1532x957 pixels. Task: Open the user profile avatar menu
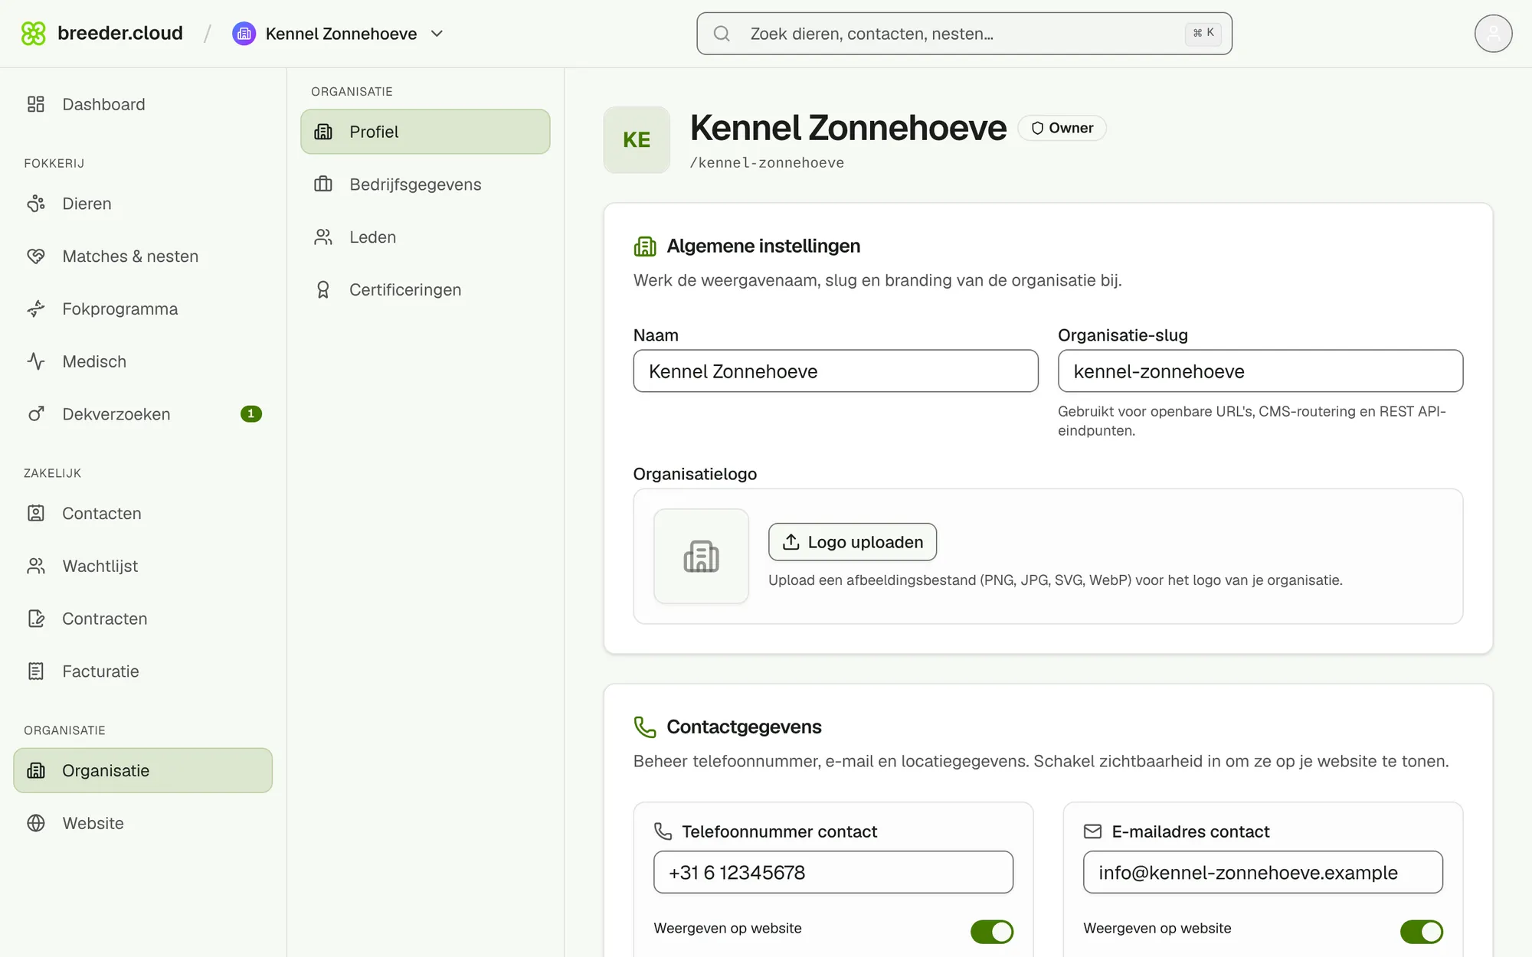(1493, 34)
